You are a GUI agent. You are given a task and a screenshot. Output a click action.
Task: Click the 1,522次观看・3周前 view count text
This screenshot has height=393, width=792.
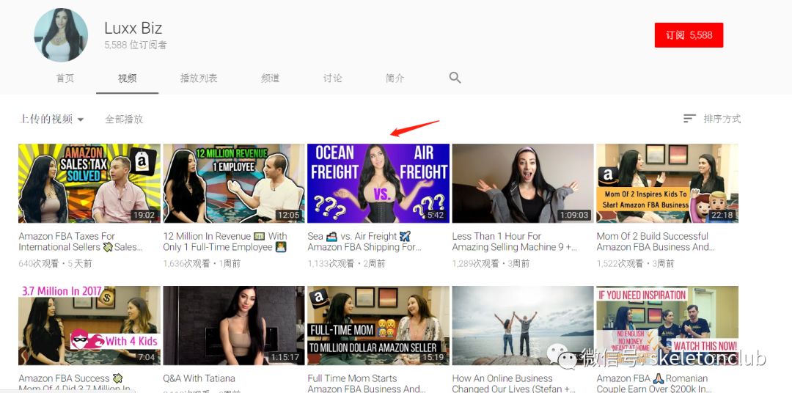pyautogui.click(x=635, y=263)
